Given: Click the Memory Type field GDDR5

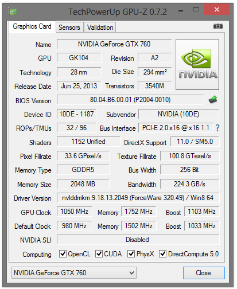Looking at the screenshot, I should tap(83, 170).
